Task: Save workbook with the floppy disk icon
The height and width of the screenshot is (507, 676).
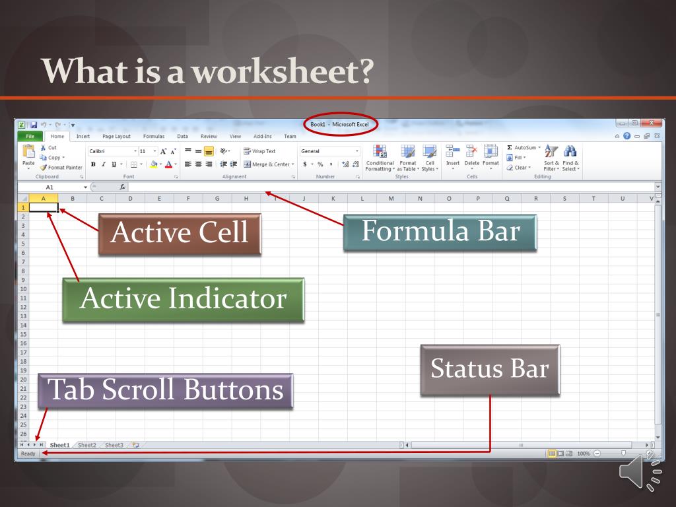Action: [x=33, y=125]
